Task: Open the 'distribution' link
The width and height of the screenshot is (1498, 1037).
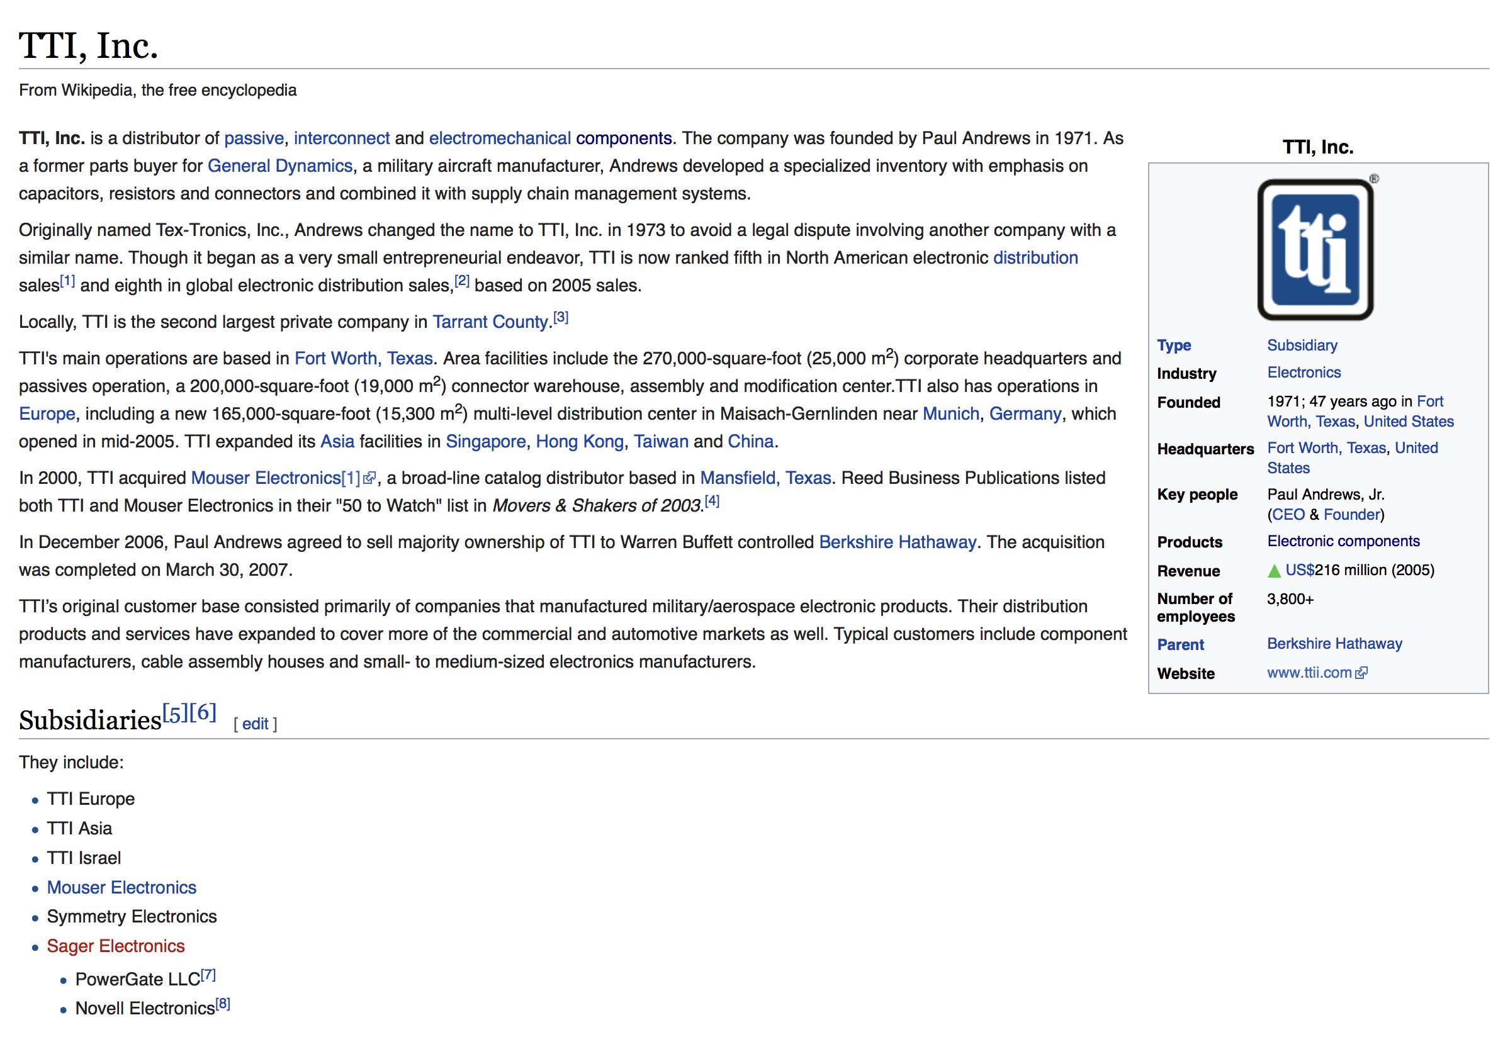Action: pyautogui.click(x=1036, y=258)
